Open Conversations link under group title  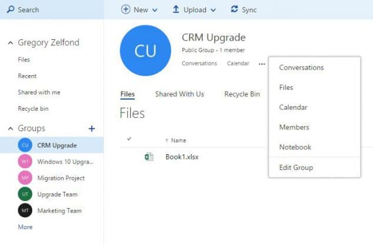tap(199, 63)
